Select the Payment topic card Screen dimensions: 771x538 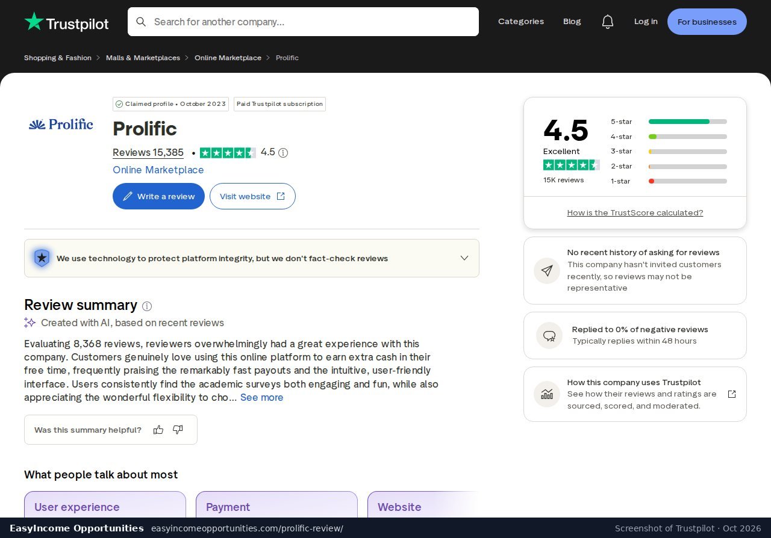click(x=276, y=504)
